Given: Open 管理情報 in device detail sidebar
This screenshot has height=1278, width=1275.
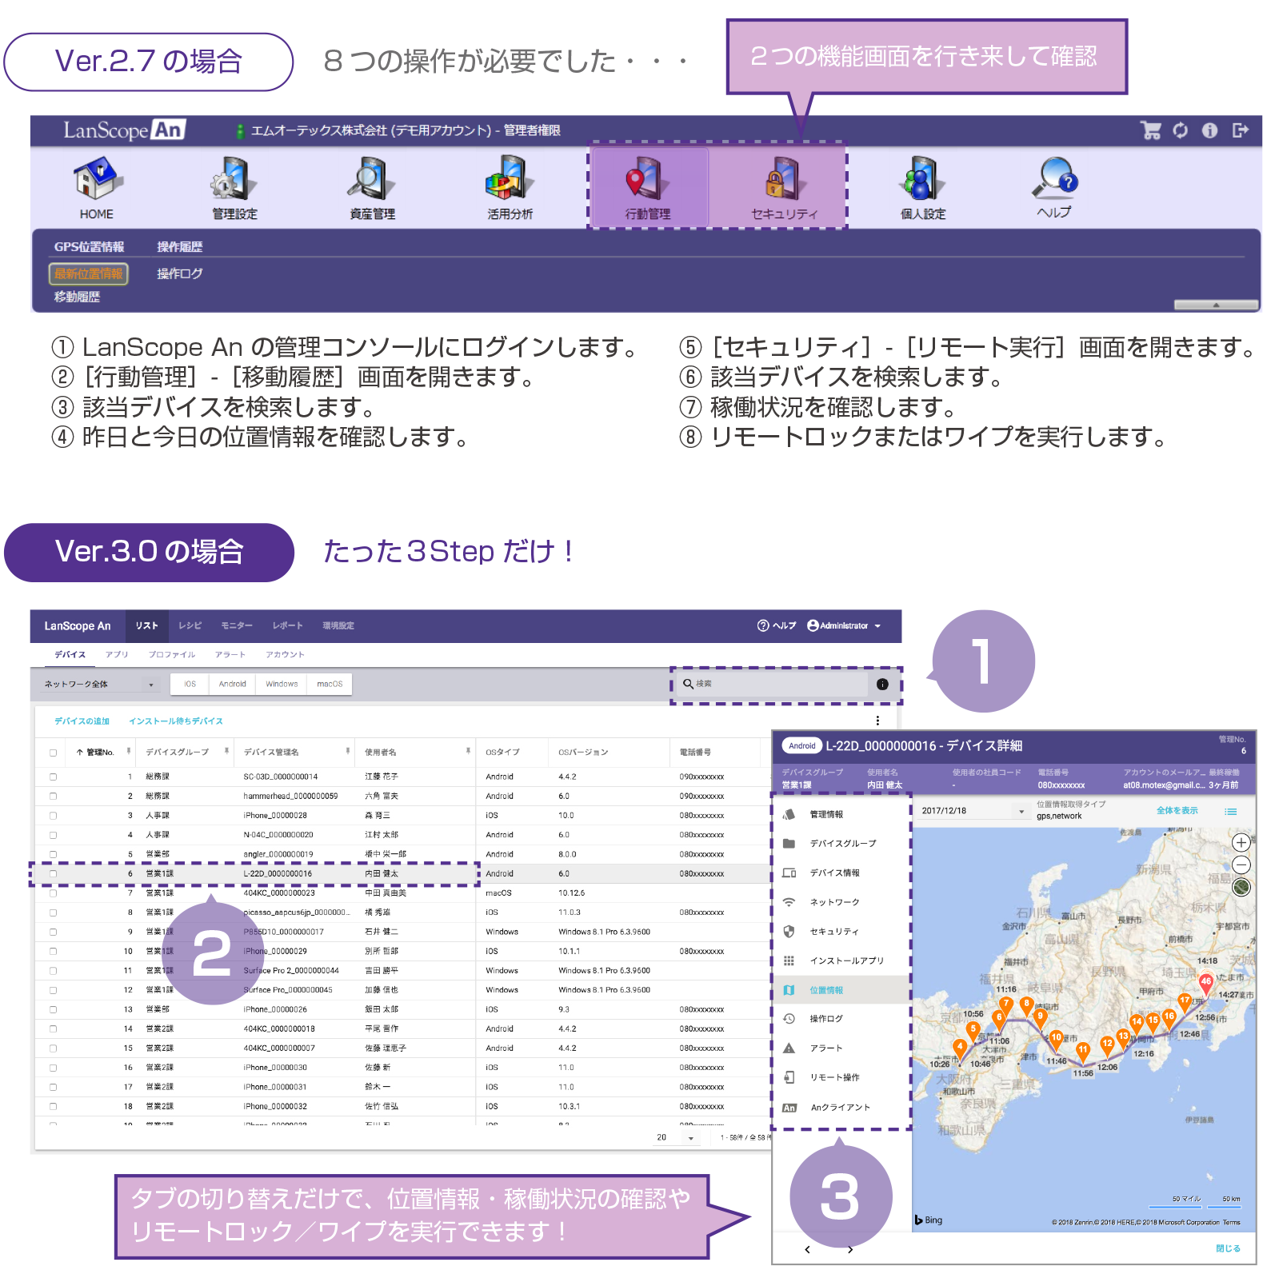Looking at the screenshot, I should coord(843,814).
